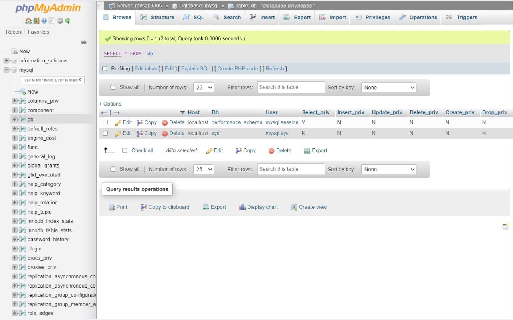Image resolution: width=513 pixels, height=320 pixels.
Task: Change Number of rows dropdown to another value
Action: (x=203, y=87)
